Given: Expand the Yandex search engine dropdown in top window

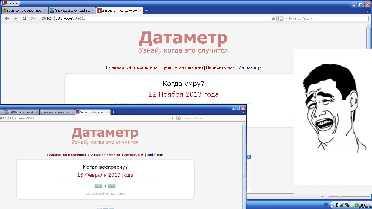Looking at the screenshot, I should [x=286, y=19].
